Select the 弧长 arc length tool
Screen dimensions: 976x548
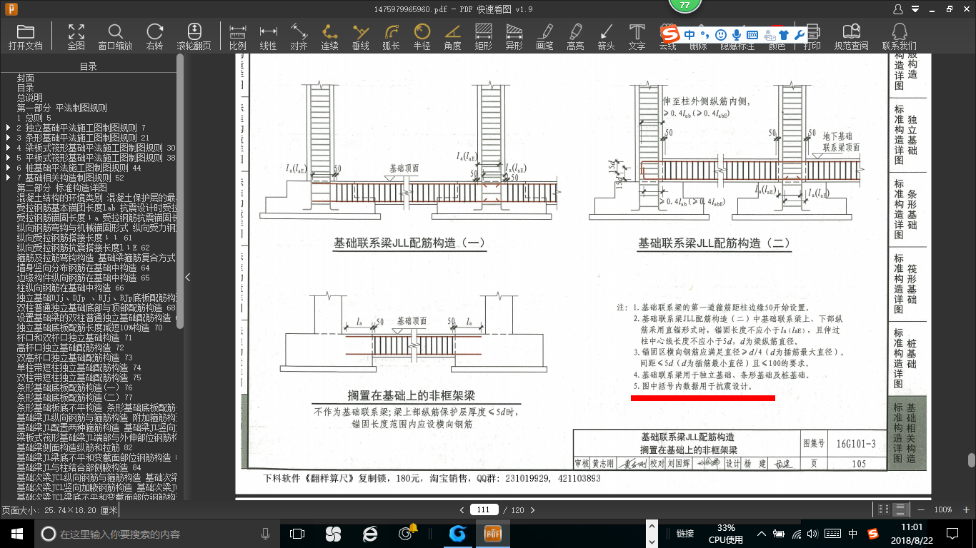[391, 36]
